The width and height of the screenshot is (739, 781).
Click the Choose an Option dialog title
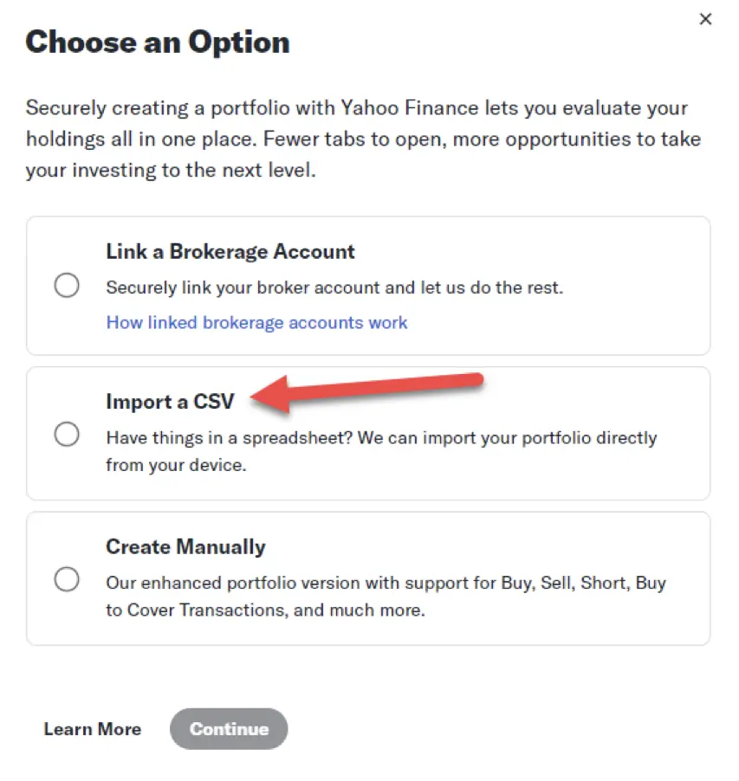pyautogui.click(x=158, y=42)
